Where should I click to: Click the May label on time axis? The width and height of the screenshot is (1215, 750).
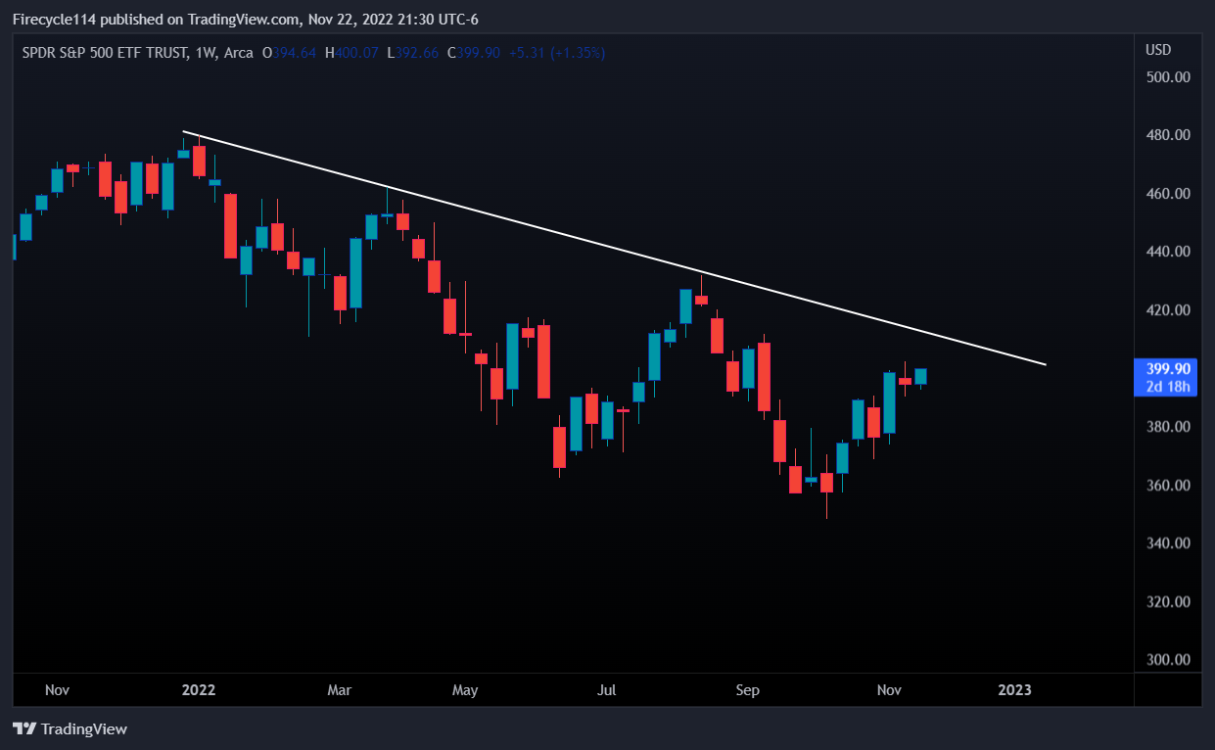465,690
